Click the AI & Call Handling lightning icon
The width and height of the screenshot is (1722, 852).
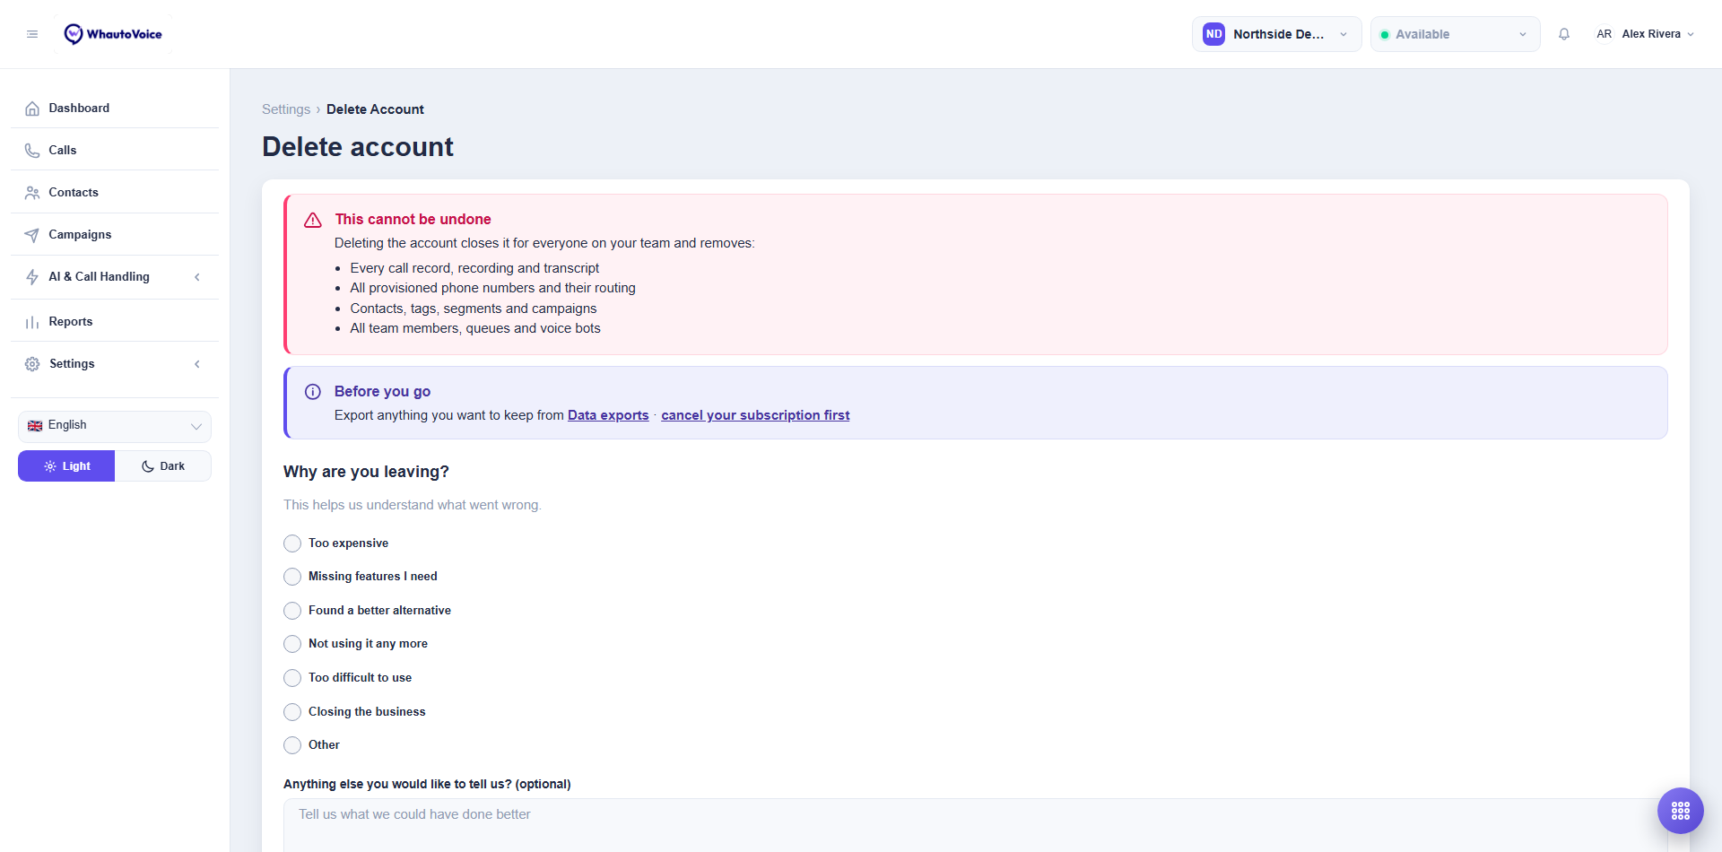coord(32,277)
